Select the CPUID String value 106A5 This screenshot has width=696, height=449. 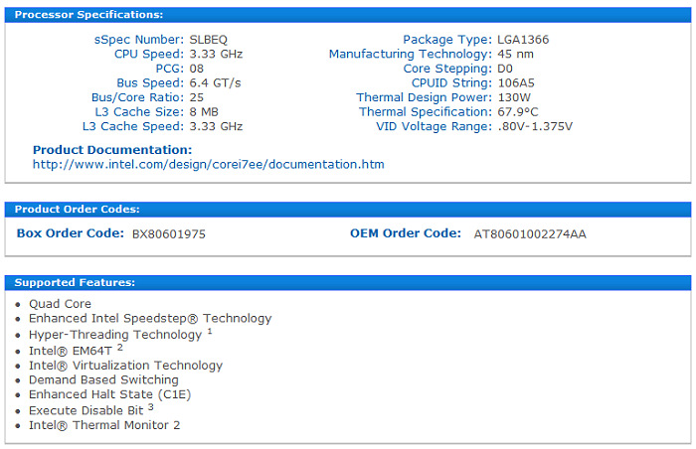(514, 83)
